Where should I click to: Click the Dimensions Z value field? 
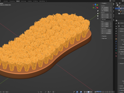[106, 33]
